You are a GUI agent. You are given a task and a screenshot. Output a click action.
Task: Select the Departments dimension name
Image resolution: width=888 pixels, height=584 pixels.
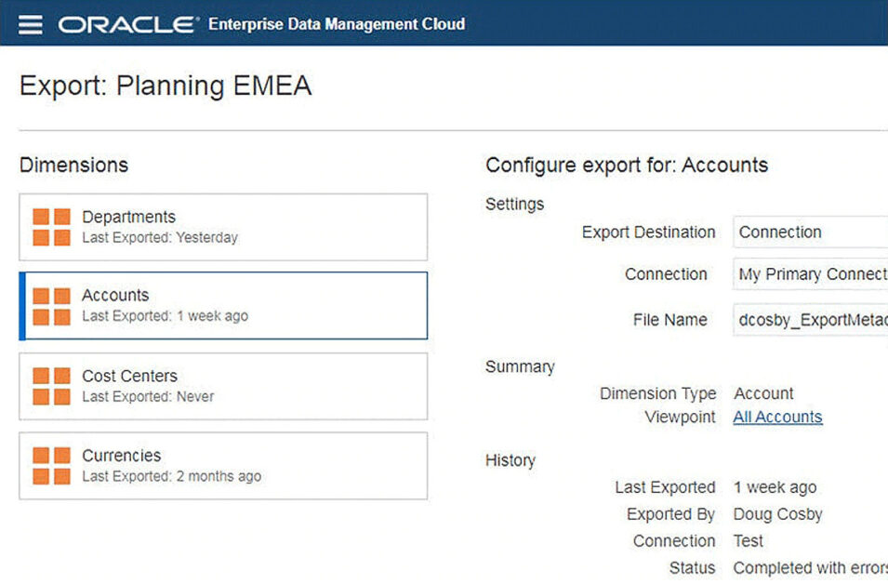[128, 217]
